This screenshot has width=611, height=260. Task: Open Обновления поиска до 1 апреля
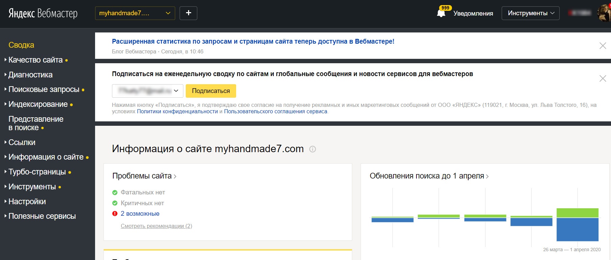(429, 176)
